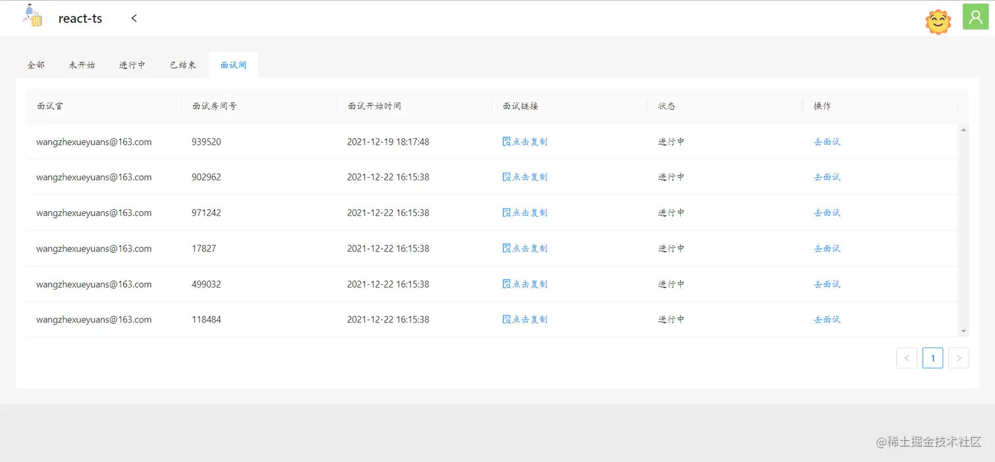Click 去面试 for room 971242
Image resolution: width=995 pixels, height=462 pixels.
(x=827, y=213)
